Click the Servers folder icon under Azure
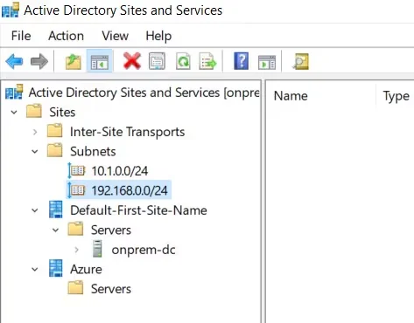Viewport: 414px width, 323px height. 75,288
